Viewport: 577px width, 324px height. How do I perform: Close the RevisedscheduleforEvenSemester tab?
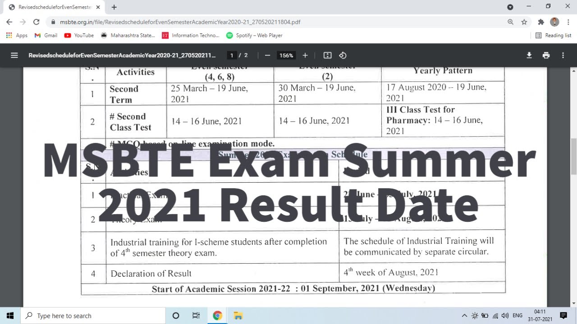[x=98, y=7]
